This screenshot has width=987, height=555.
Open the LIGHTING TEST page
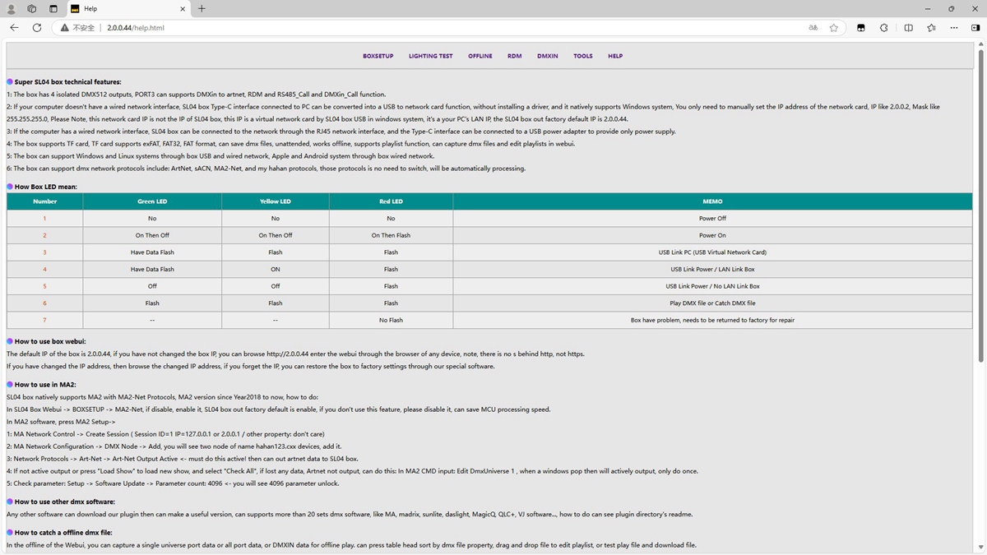[430, 56]
